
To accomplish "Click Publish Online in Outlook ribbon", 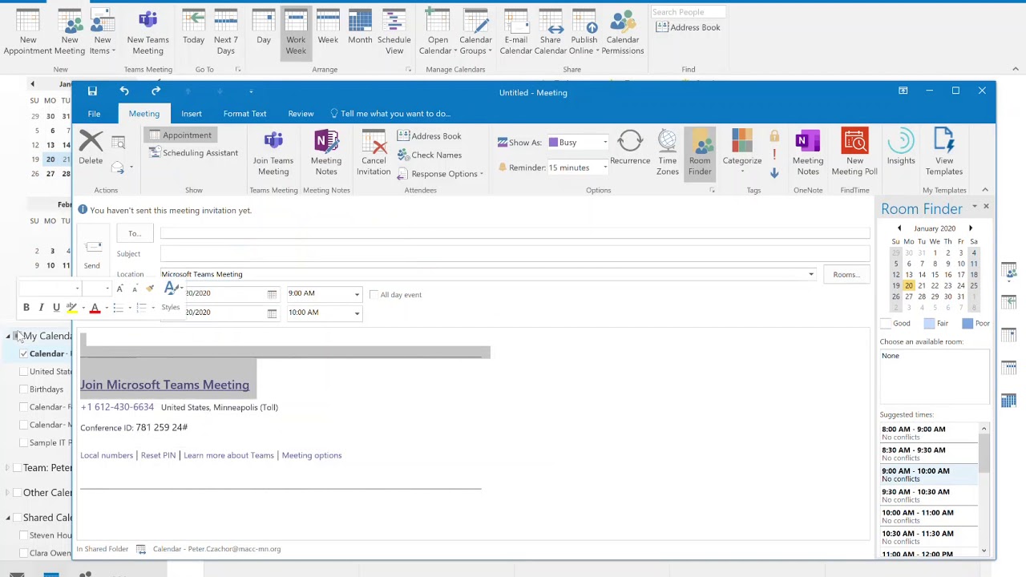I will [584, 32].
